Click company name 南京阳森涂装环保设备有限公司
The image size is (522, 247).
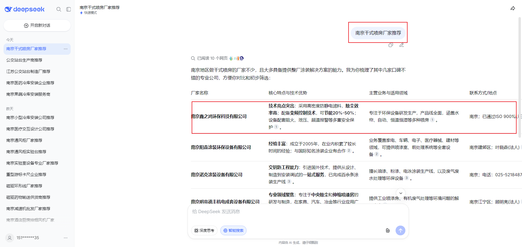coord(221,147)
